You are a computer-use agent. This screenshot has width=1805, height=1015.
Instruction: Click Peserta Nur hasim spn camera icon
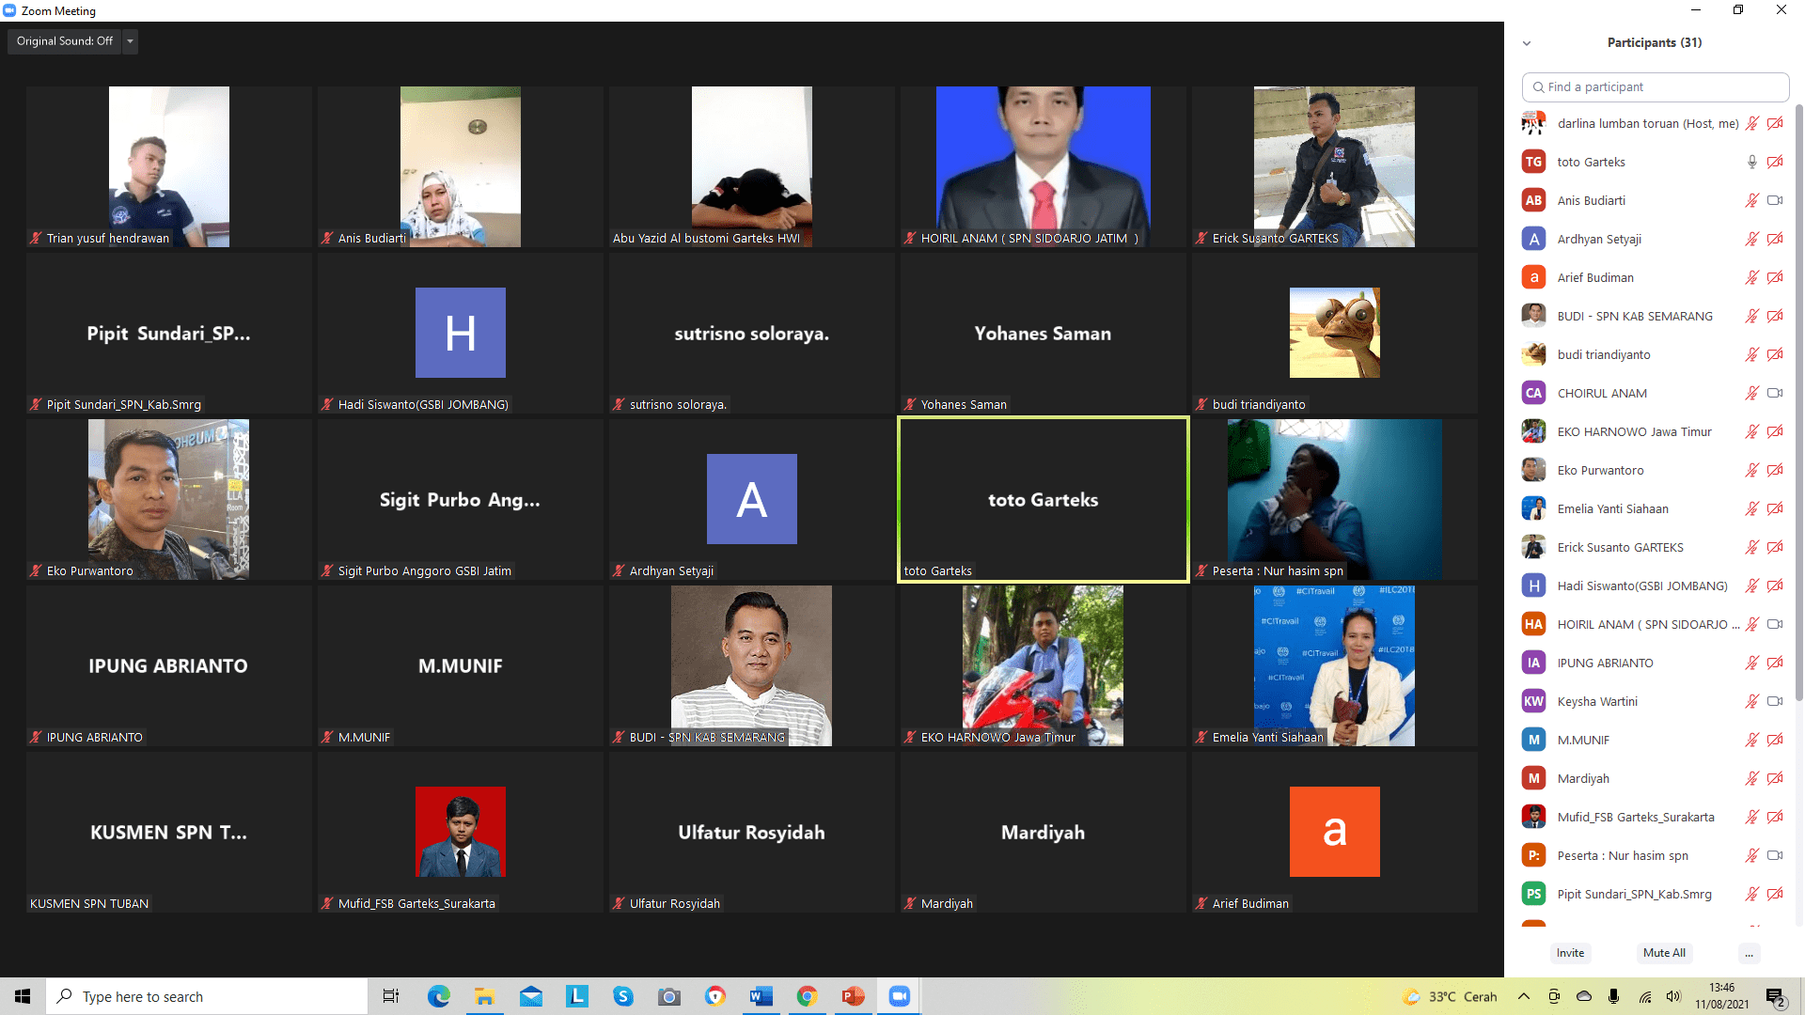click(x=1775, y=855)
